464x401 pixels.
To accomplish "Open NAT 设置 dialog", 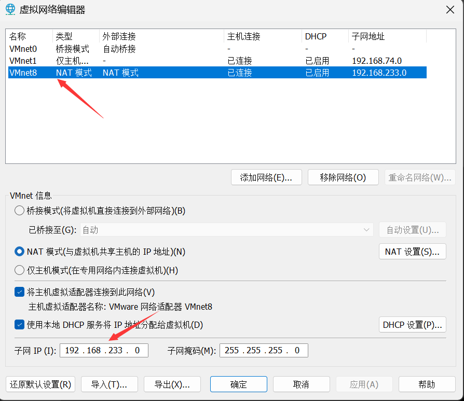I will [x=412, y=252].
